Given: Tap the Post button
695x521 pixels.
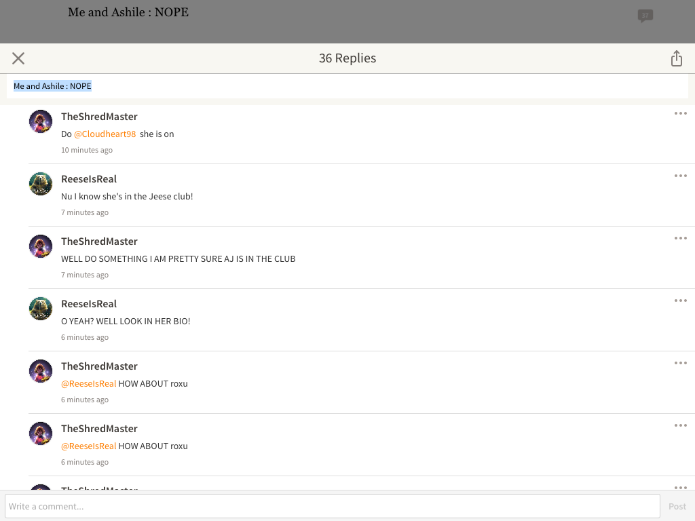Looking at the screenshot, I should [677, 506].
